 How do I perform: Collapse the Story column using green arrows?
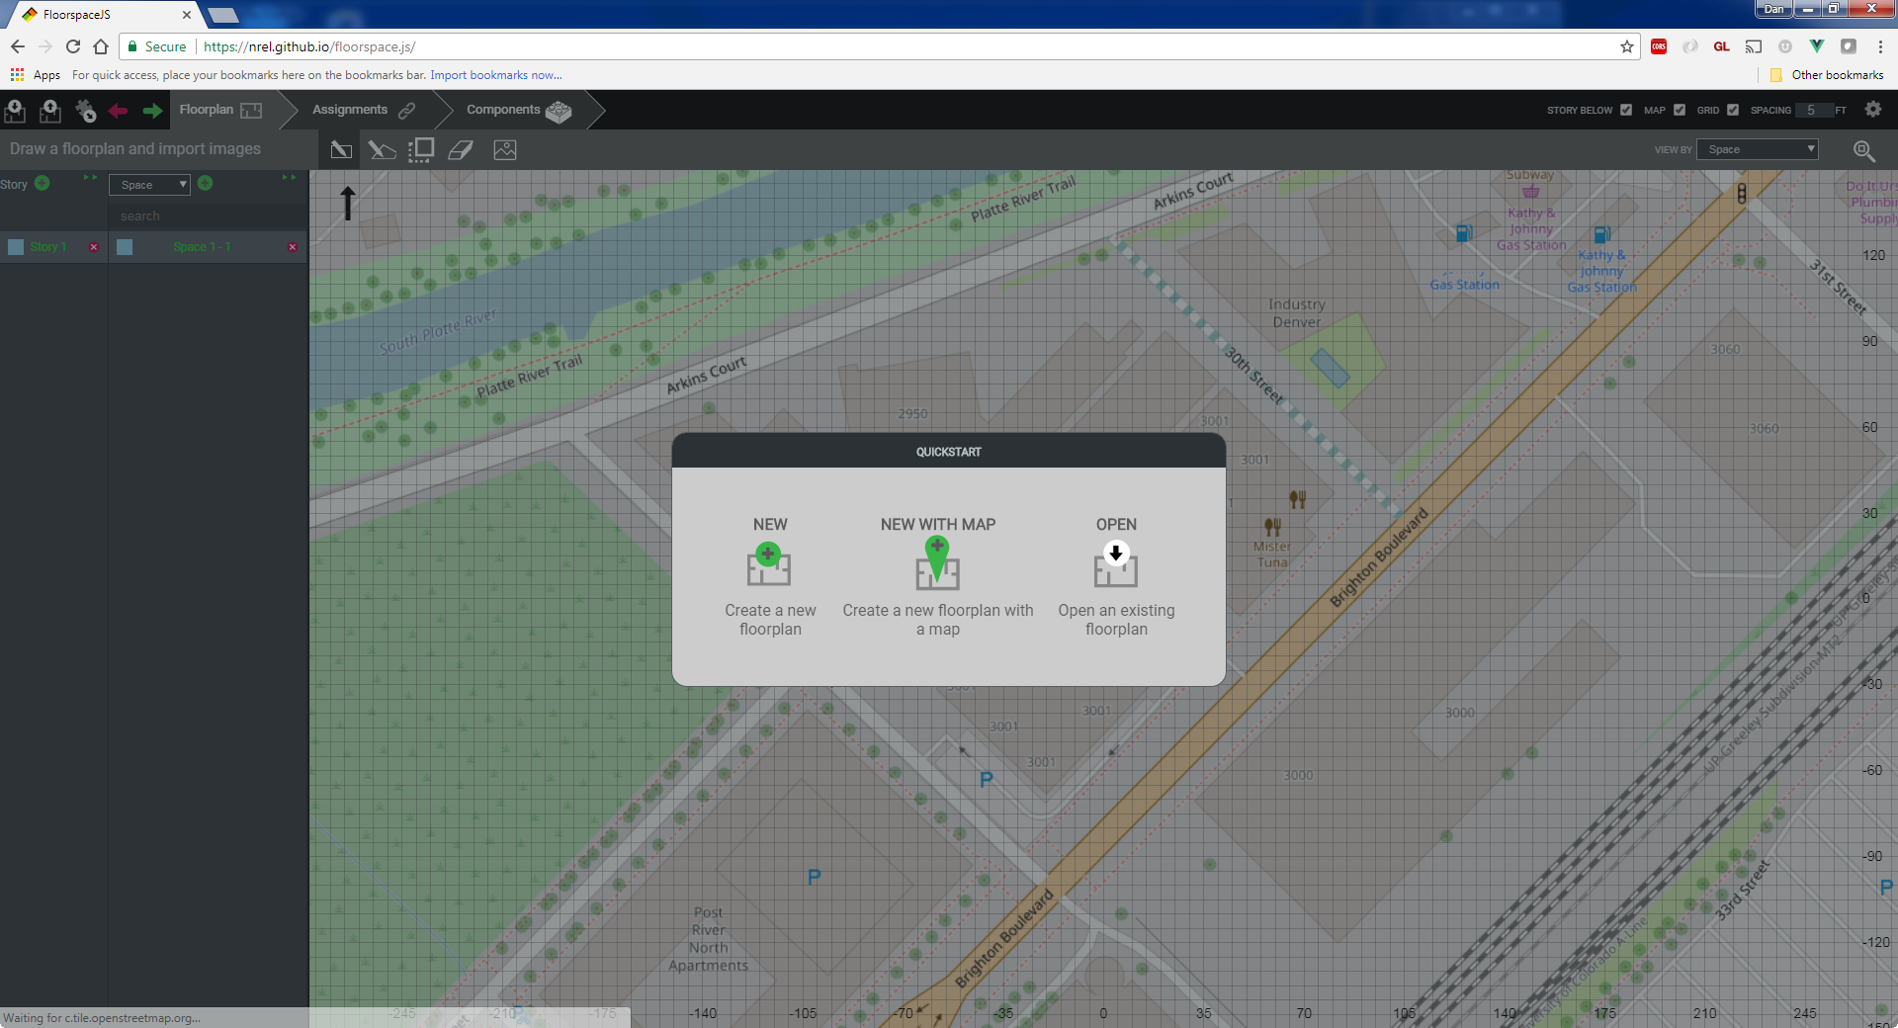90,178
